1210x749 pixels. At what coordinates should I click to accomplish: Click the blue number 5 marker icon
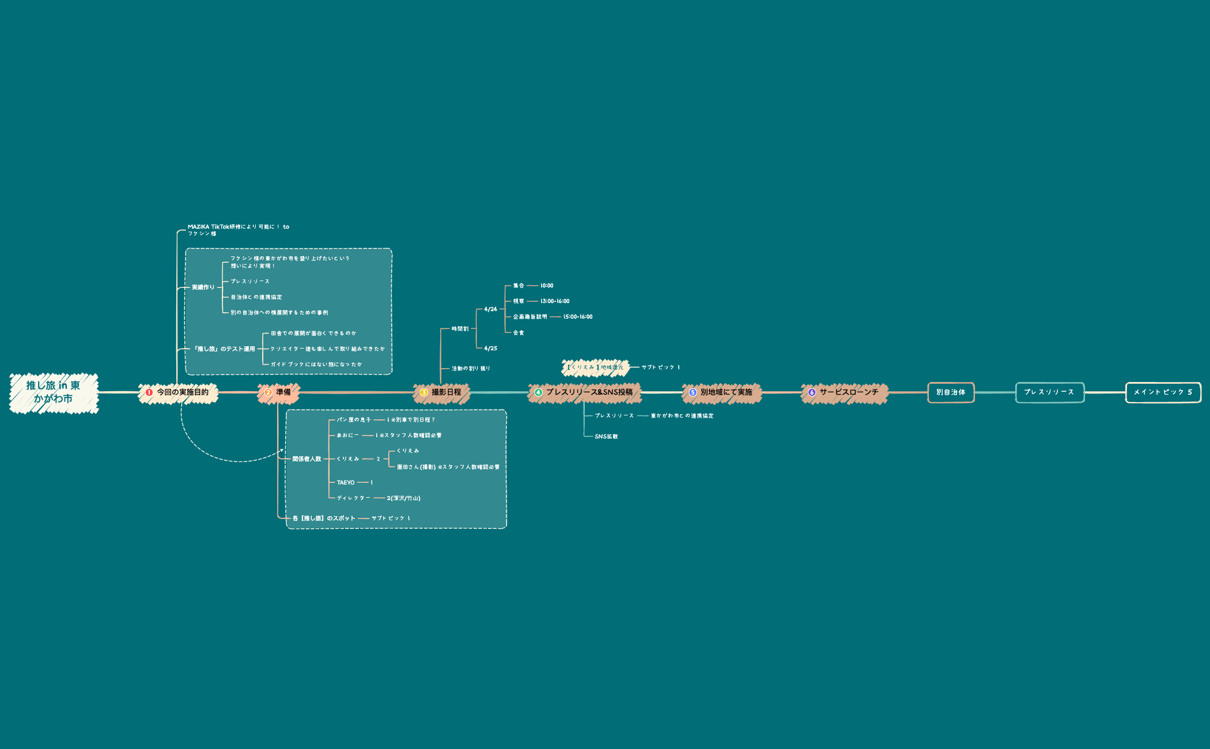pos(693,392)
